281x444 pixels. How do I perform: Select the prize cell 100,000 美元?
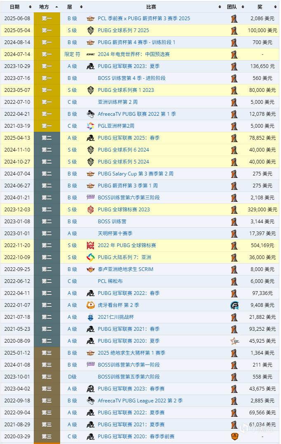[262, 30]
